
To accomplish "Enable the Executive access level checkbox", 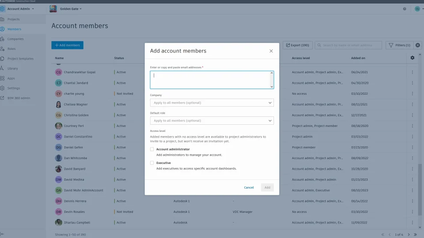I will click(x=152, y=163).
